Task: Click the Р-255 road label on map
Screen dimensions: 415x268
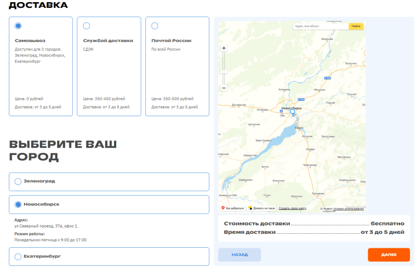Action: (327, 78)
